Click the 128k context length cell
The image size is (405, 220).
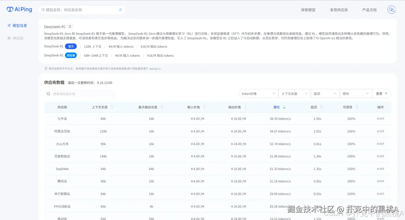tap(103, 131)
